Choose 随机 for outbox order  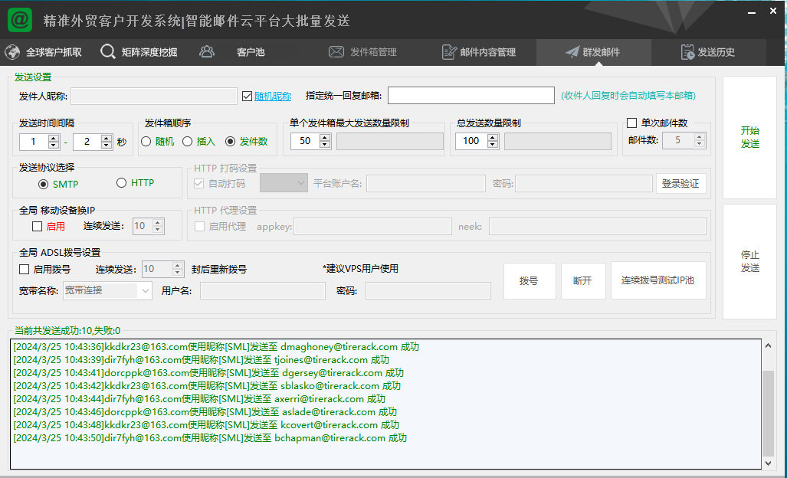click(146, 142)
